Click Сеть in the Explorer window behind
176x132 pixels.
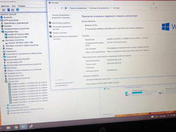coord(108,89)
